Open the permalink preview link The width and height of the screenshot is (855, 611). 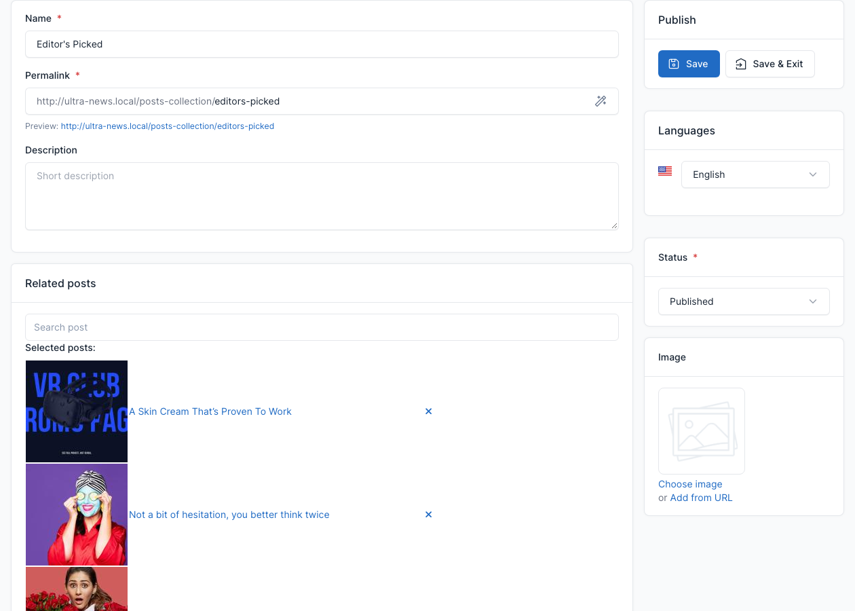168,126
